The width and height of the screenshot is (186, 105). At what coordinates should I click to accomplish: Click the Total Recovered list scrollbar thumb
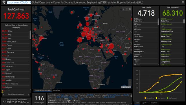184,22
